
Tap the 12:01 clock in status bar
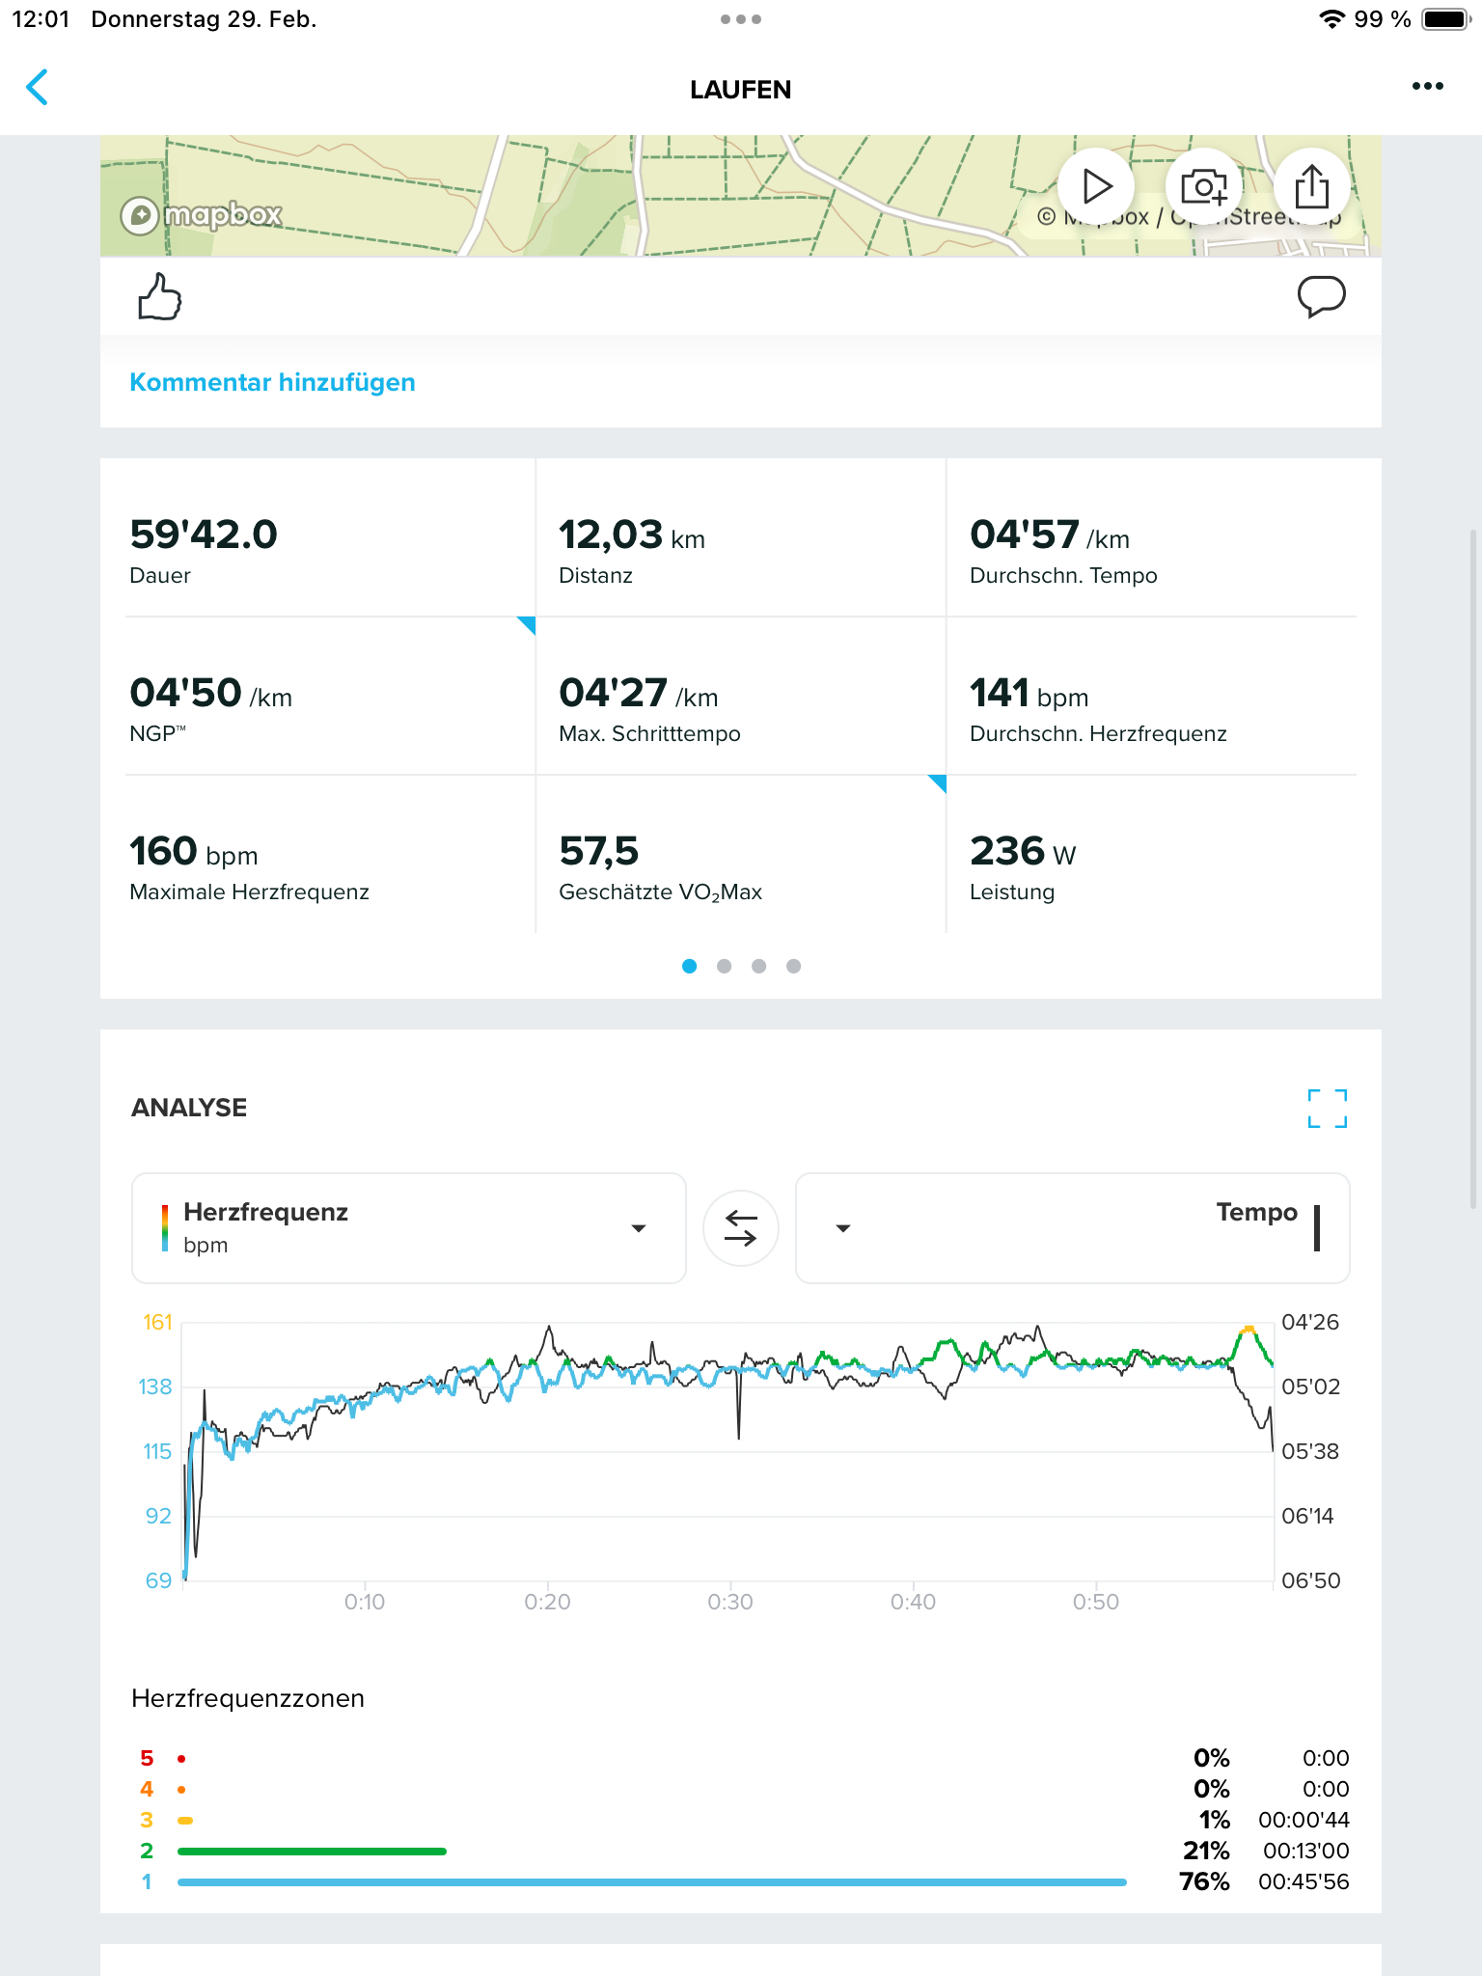[41, 19]
